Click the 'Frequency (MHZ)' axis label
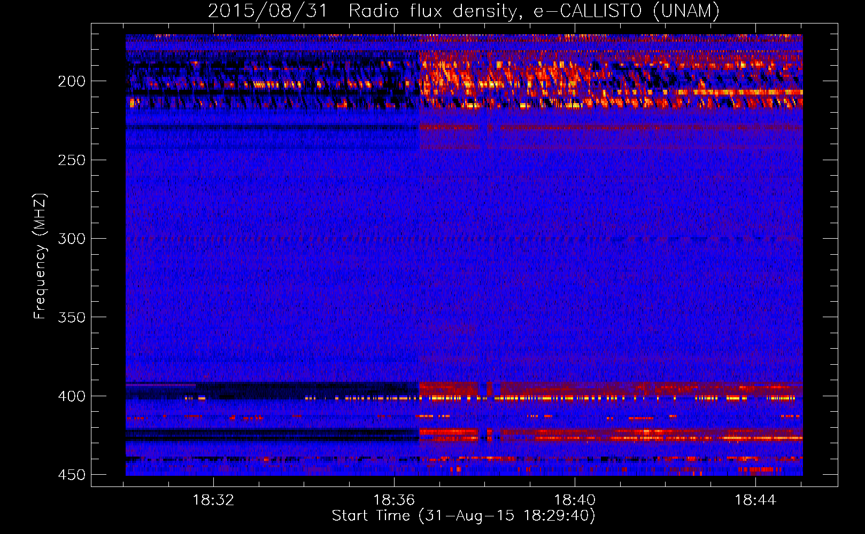 point(40,256)
